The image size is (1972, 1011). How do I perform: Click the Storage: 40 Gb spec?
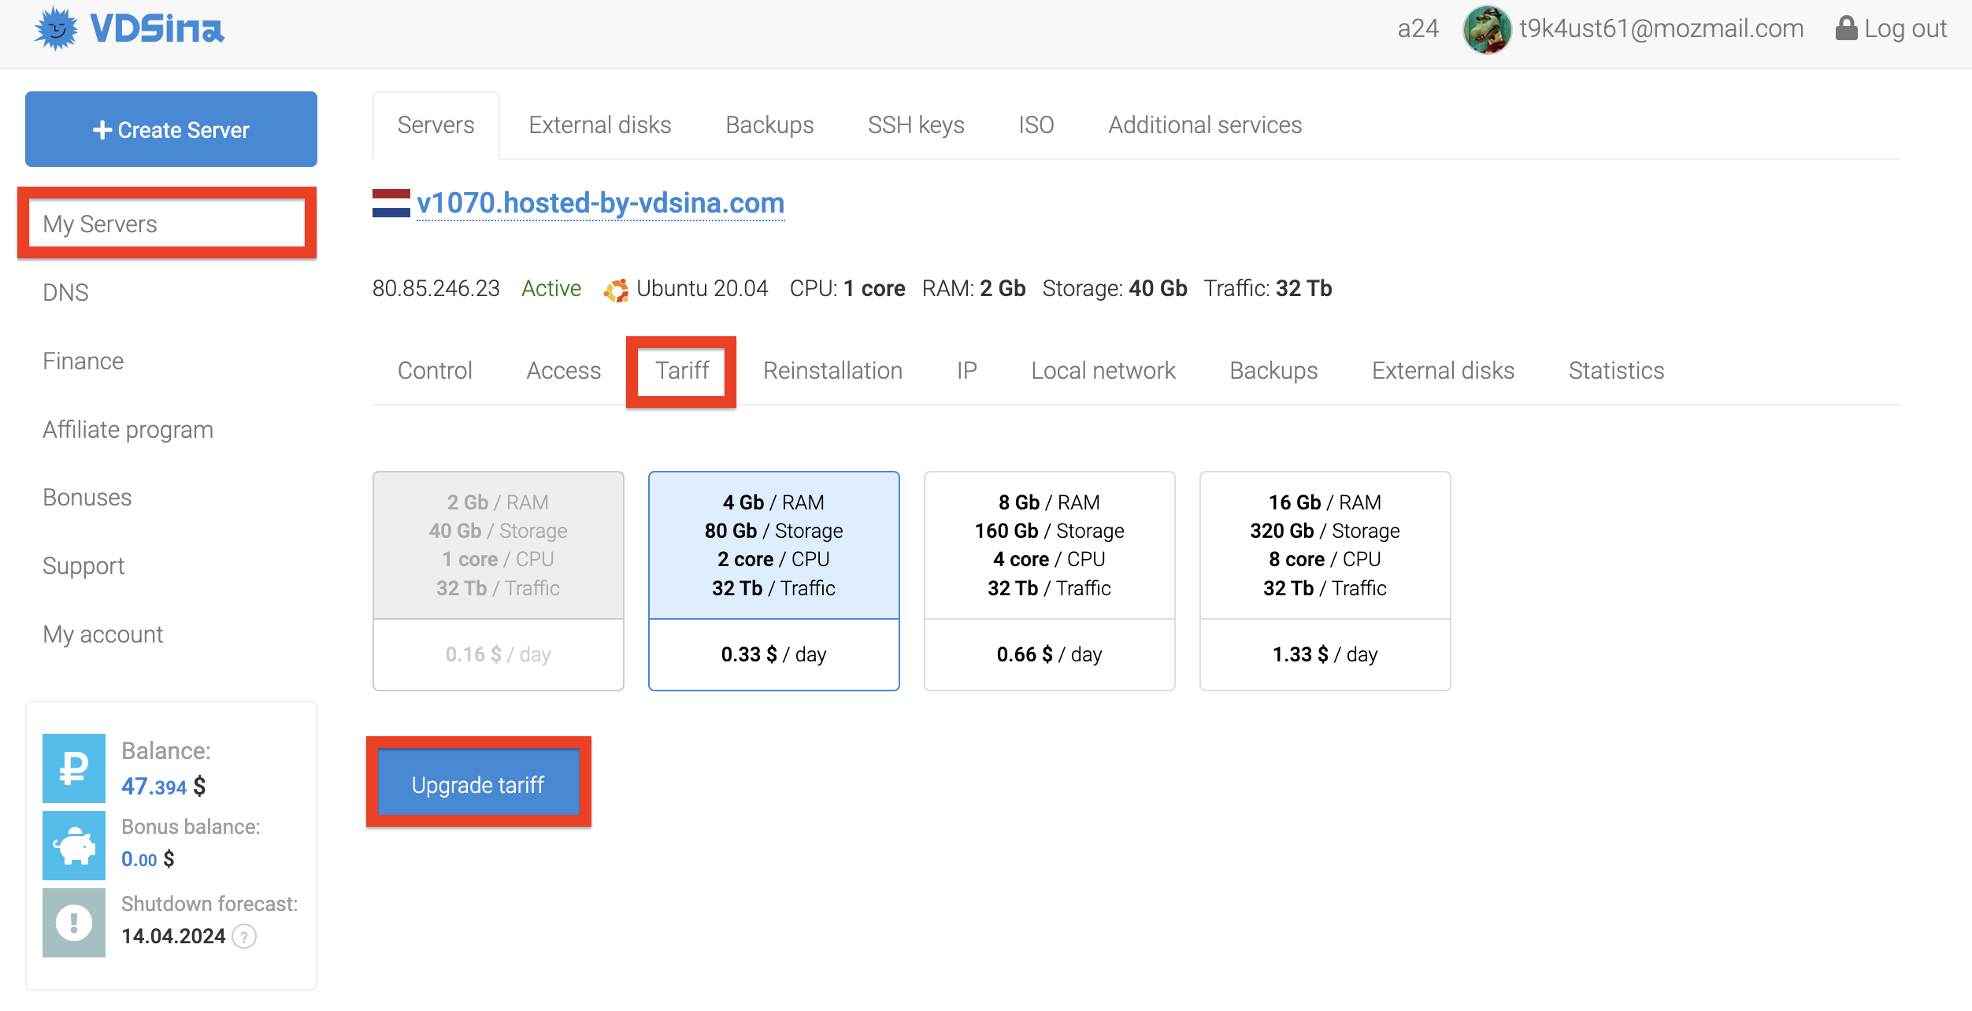pyautogui.click(x=1114, y=289)
